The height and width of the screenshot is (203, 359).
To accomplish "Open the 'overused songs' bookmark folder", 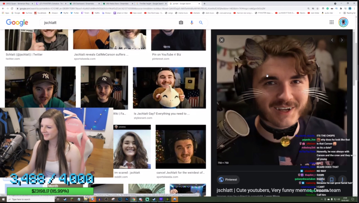I will coord(224,13).
